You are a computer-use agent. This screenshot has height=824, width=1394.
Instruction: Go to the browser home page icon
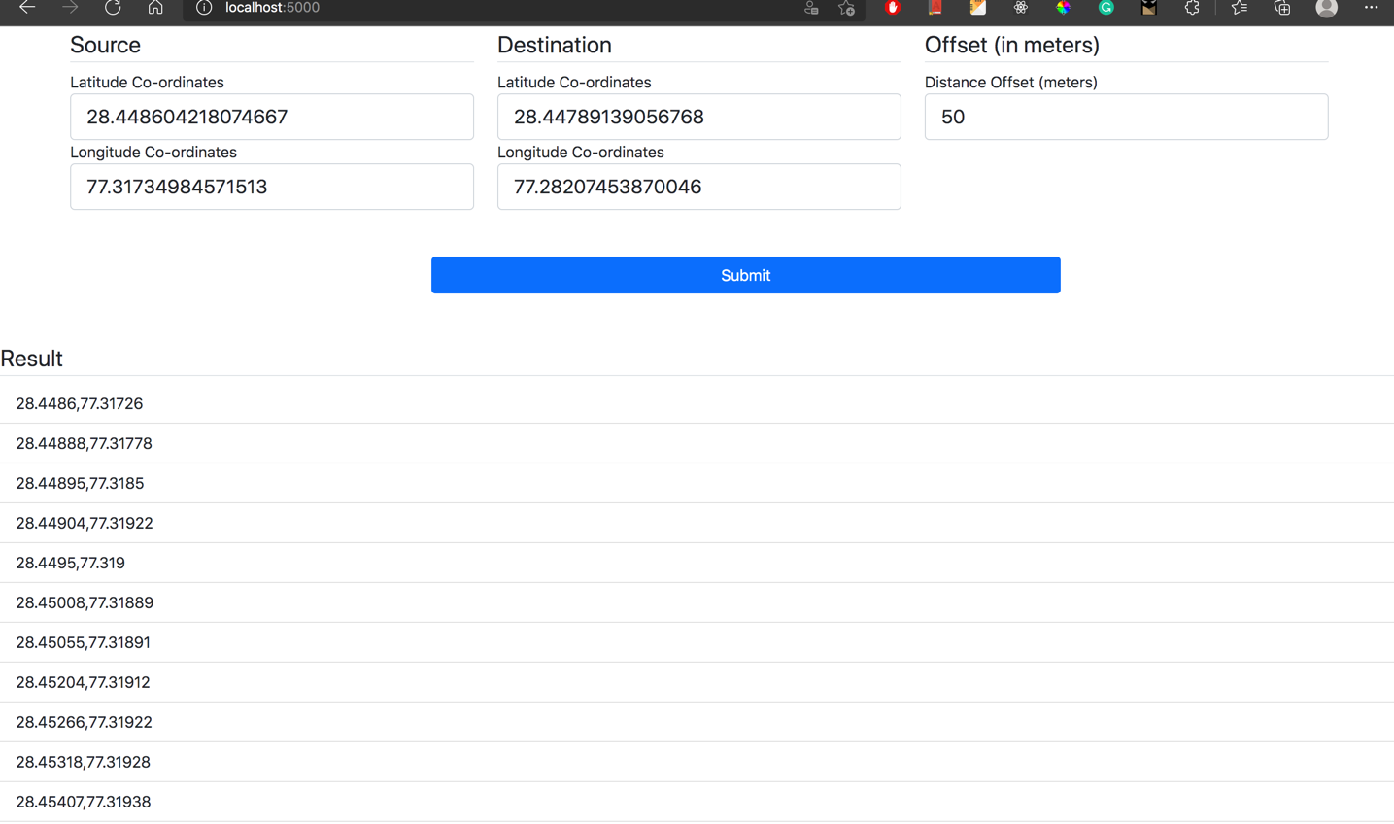click(x=155, y=8)
